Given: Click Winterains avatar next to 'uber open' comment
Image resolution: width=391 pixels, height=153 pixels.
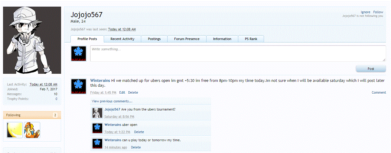Looking at the screenshot, I should pyautogui.click(x=97, y=128).
